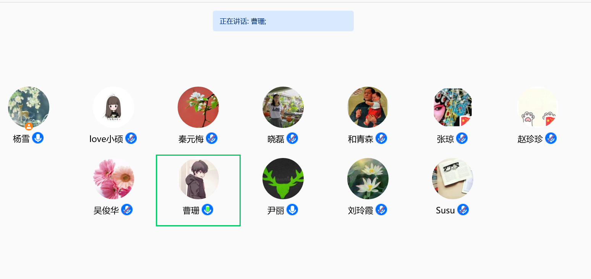The height and width of the screenshot is (279, 591).
Task: Unmute 秦元梅 via her microphone icon
Action: (x=212, y=138)
